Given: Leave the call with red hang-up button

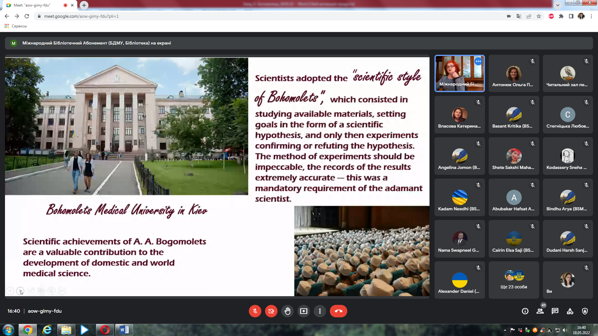Looking at the screenshot, I should 338,311.
